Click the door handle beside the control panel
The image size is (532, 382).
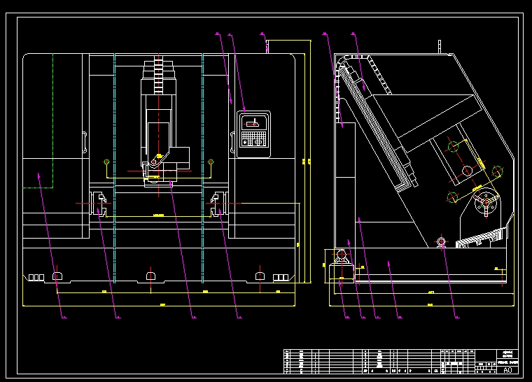(x=232, y=143)
